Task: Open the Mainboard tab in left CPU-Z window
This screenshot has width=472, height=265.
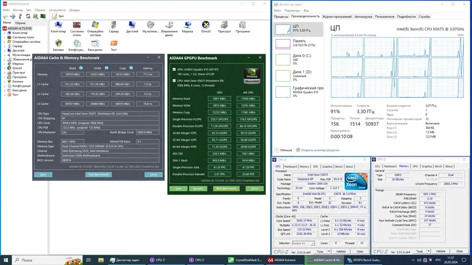Action: [290, 166]
